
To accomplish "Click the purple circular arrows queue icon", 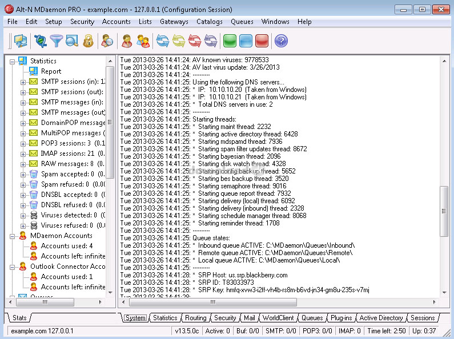I will point(211,41).
